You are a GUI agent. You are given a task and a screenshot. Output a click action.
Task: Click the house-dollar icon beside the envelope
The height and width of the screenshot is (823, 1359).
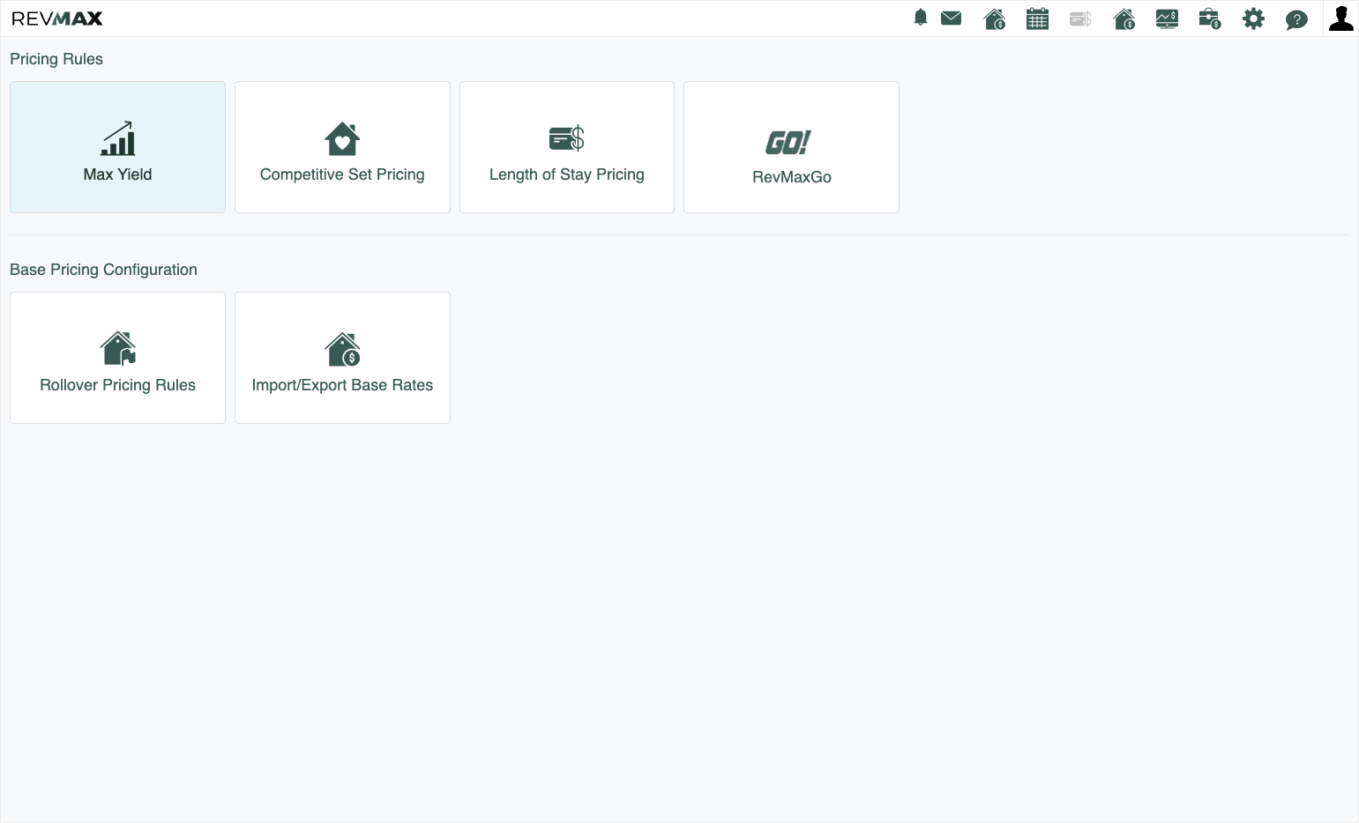tap(995, 19)
